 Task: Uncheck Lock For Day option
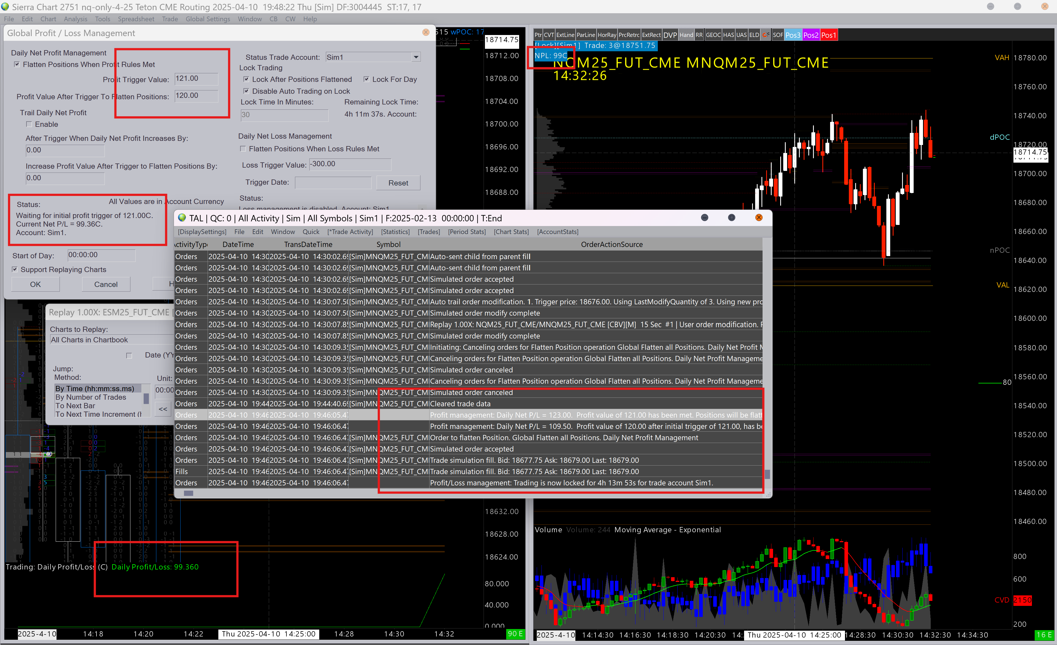366,79
